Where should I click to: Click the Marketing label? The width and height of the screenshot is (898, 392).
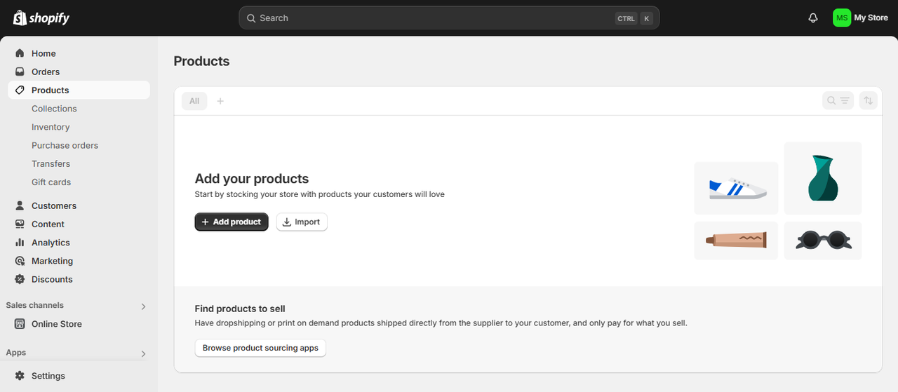[x=52, y=260]
